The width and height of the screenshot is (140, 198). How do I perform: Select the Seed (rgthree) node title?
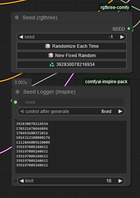pos(40,18)
